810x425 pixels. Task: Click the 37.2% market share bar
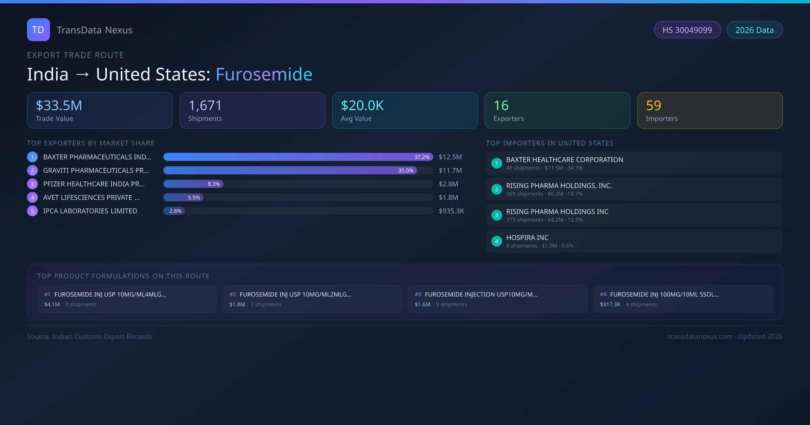tap(298, 157)
